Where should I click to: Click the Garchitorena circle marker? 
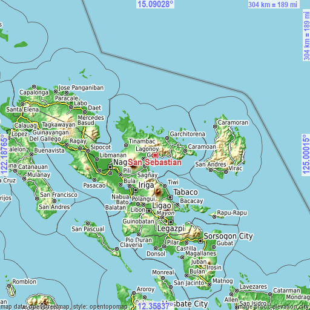tap(167, 138)
